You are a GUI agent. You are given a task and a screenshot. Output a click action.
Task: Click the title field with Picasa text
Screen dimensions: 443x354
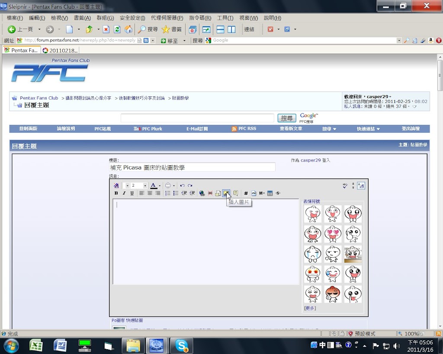pyautogui.click(x=192, y=167)
